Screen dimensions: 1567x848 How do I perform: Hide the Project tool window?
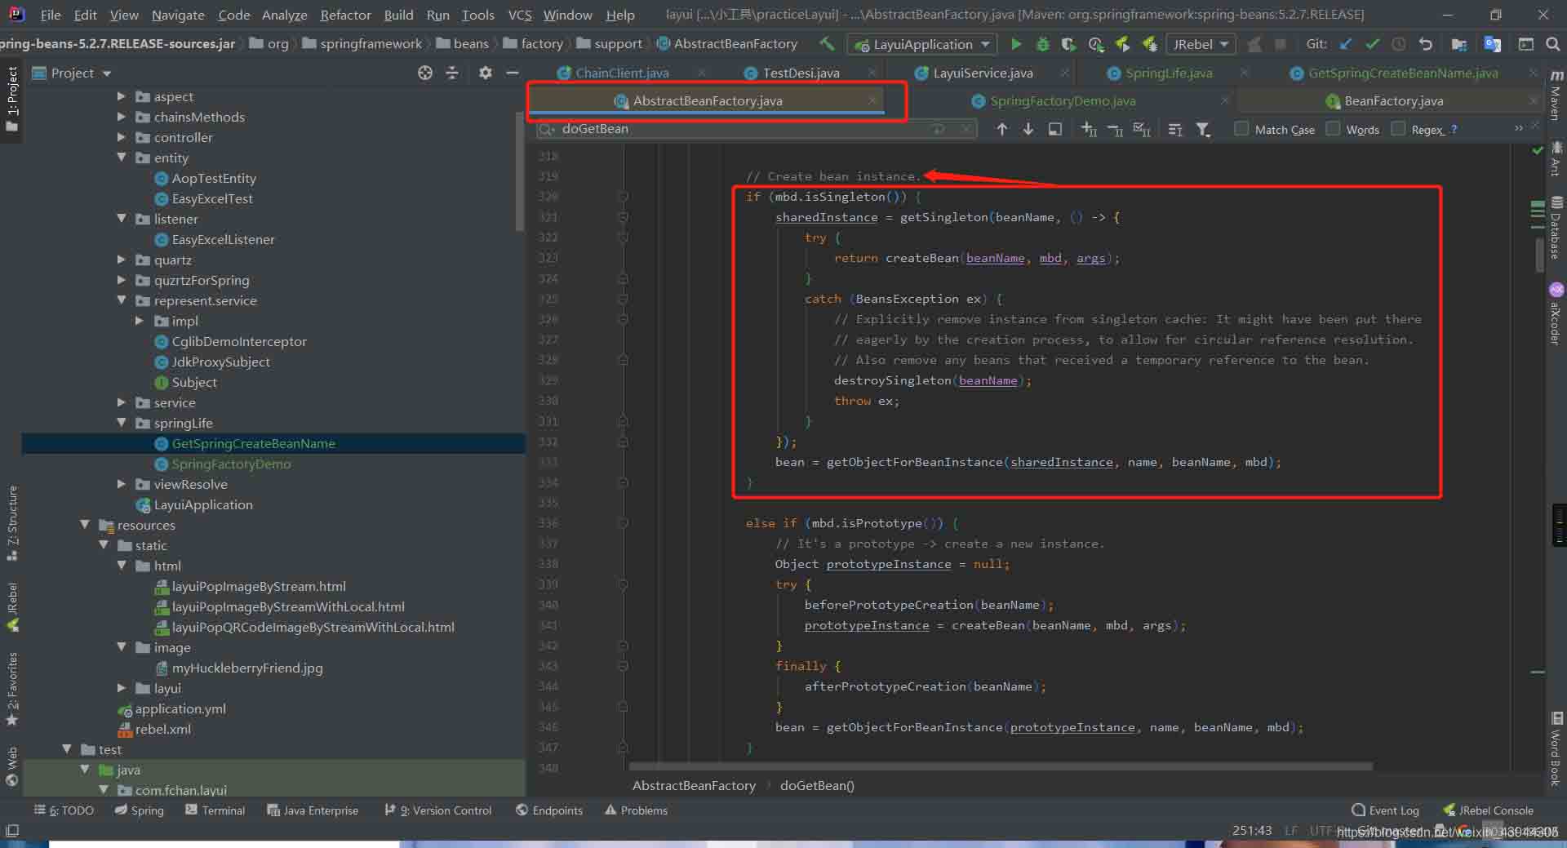(x=513, y=73)
